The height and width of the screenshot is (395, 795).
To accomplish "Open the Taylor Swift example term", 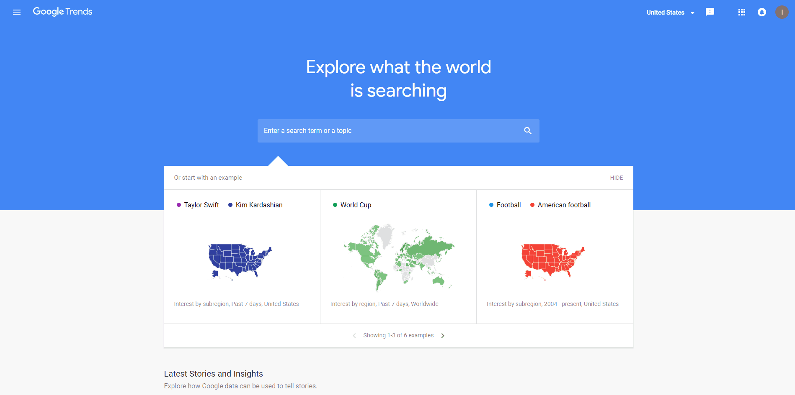I will click(x=201, y=205).
